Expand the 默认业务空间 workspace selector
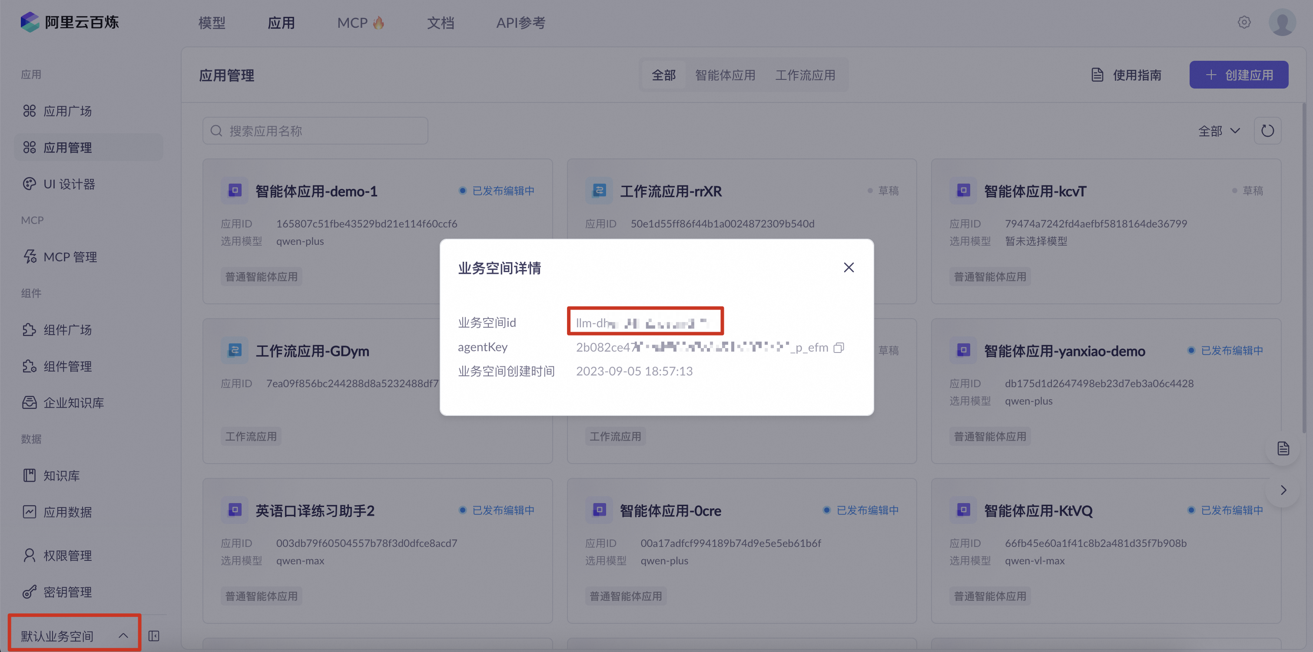Viewport: 1313px width, 652px height. tap(74, 635)
